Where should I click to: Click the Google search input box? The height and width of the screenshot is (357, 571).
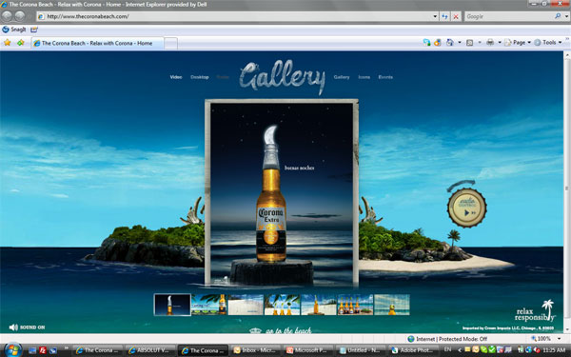coord(509,16)
